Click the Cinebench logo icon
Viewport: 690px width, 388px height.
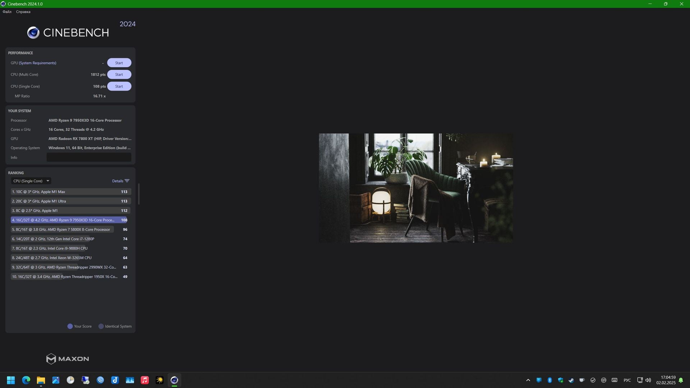pyautogui.click(x=33, y=33)
